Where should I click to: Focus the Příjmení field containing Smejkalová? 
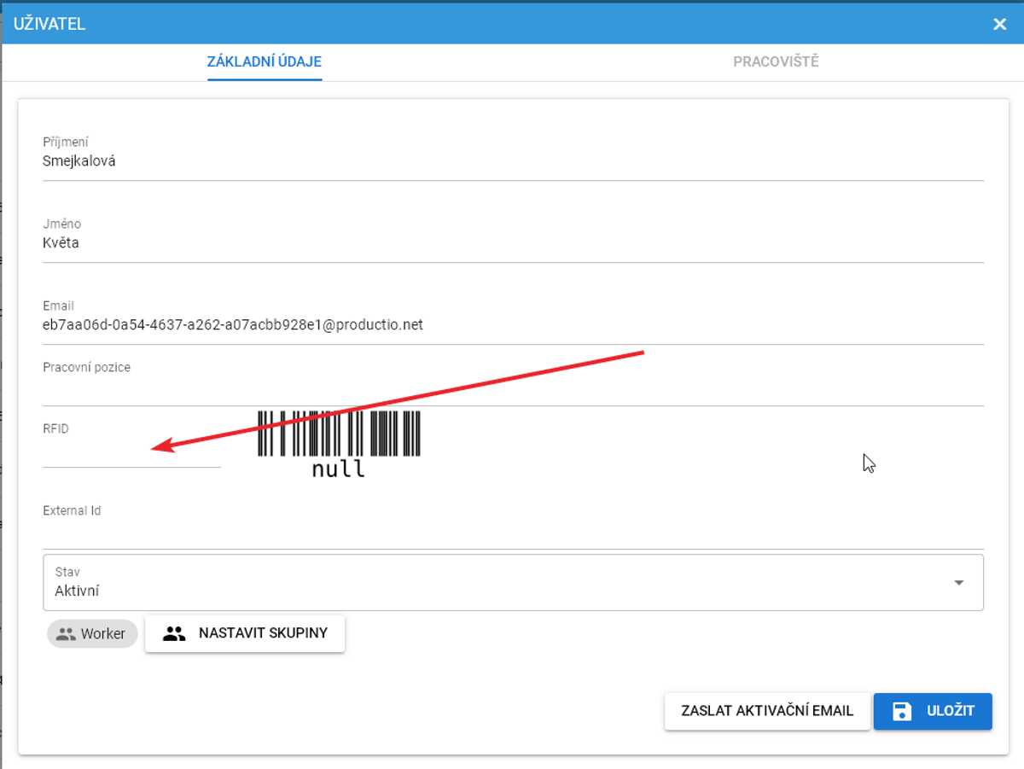[x=512, y=161]
